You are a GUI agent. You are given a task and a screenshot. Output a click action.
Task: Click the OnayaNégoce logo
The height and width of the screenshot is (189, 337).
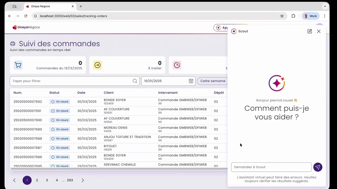coord(26,27)
